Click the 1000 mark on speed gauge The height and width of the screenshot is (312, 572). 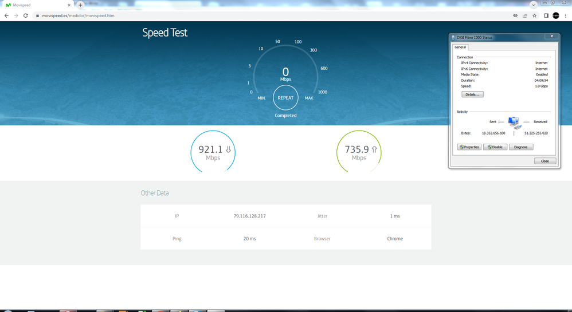[323, 92]
